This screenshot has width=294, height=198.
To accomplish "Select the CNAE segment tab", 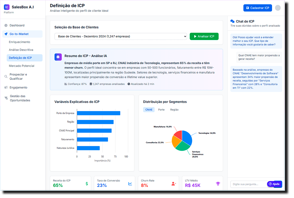I will coord(149,110).
